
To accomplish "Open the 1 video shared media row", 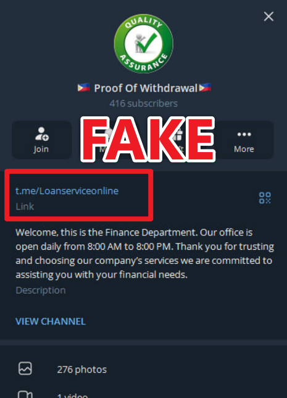I will [x=143, y=394].
